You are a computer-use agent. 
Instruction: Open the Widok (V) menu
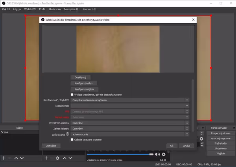coord(30,9)
